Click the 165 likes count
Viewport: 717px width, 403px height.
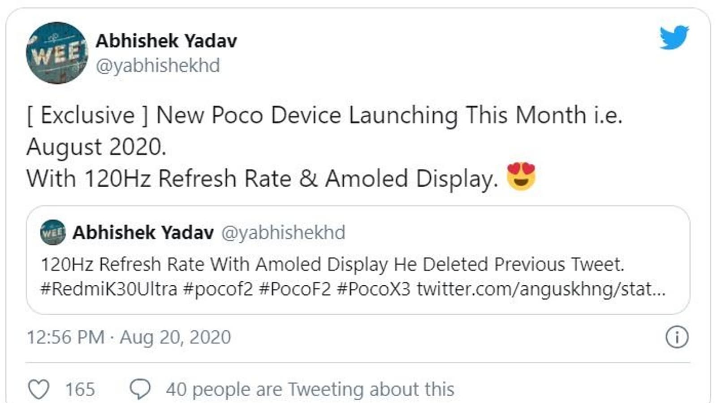pyautogui.click(x=80, y=389)
